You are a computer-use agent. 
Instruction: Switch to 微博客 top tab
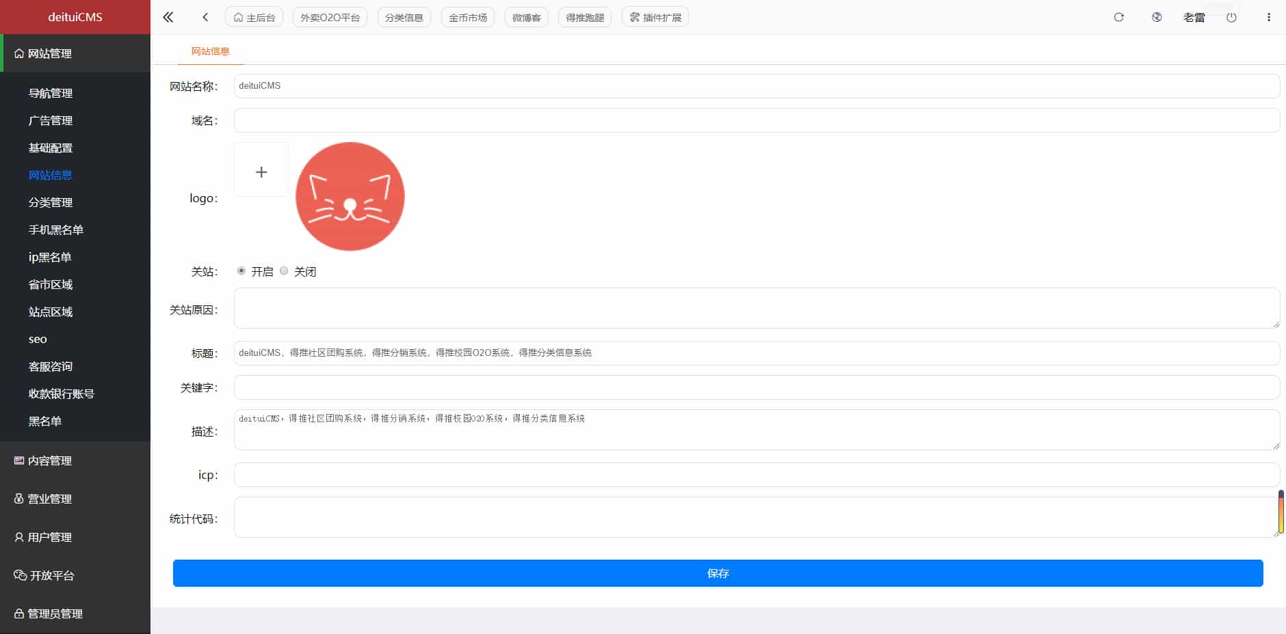[x=527, y=17]
